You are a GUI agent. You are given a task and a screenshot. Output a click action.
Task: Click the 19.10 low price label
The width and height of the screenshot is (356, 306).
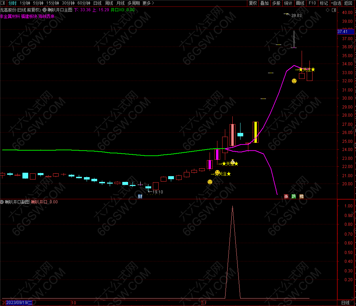pos(158,192)
